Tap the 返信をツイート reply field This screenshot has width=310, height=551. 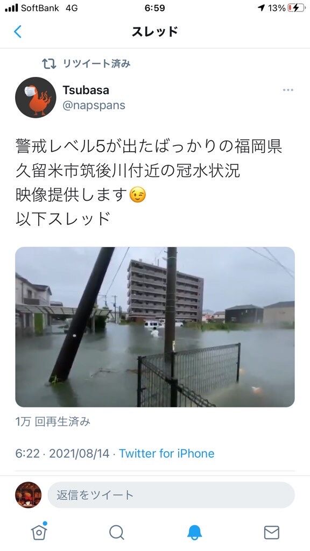[171, 495]
